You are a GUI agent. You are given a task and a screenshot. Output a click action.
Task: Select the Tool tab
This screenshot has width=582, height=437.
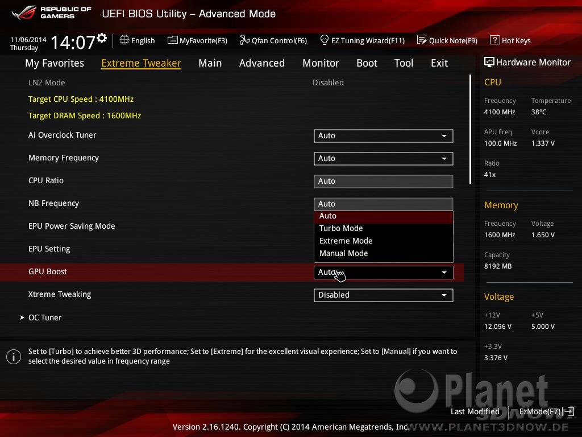[x=404, y=63]
